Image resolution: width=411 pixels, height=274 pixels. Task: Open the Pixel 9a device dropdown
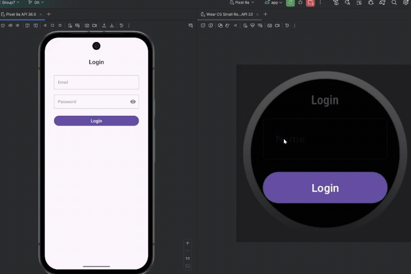coord(242,3)
